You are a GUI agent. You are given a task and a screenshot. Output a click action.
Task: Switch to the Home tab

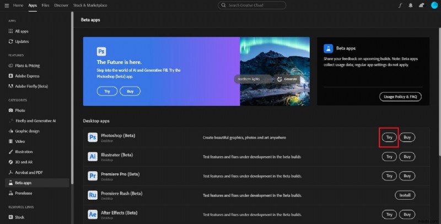click(18, 6)
